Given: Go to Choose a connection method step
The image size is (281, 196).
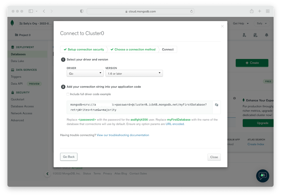Looking at the screenshot, I should [133, 49].
